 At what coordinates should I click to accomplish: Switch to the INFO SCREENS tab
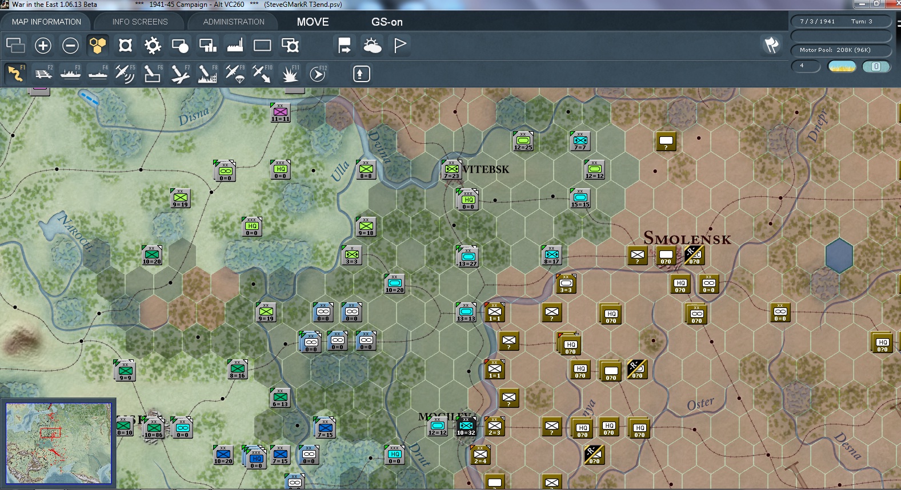[140, 22]
